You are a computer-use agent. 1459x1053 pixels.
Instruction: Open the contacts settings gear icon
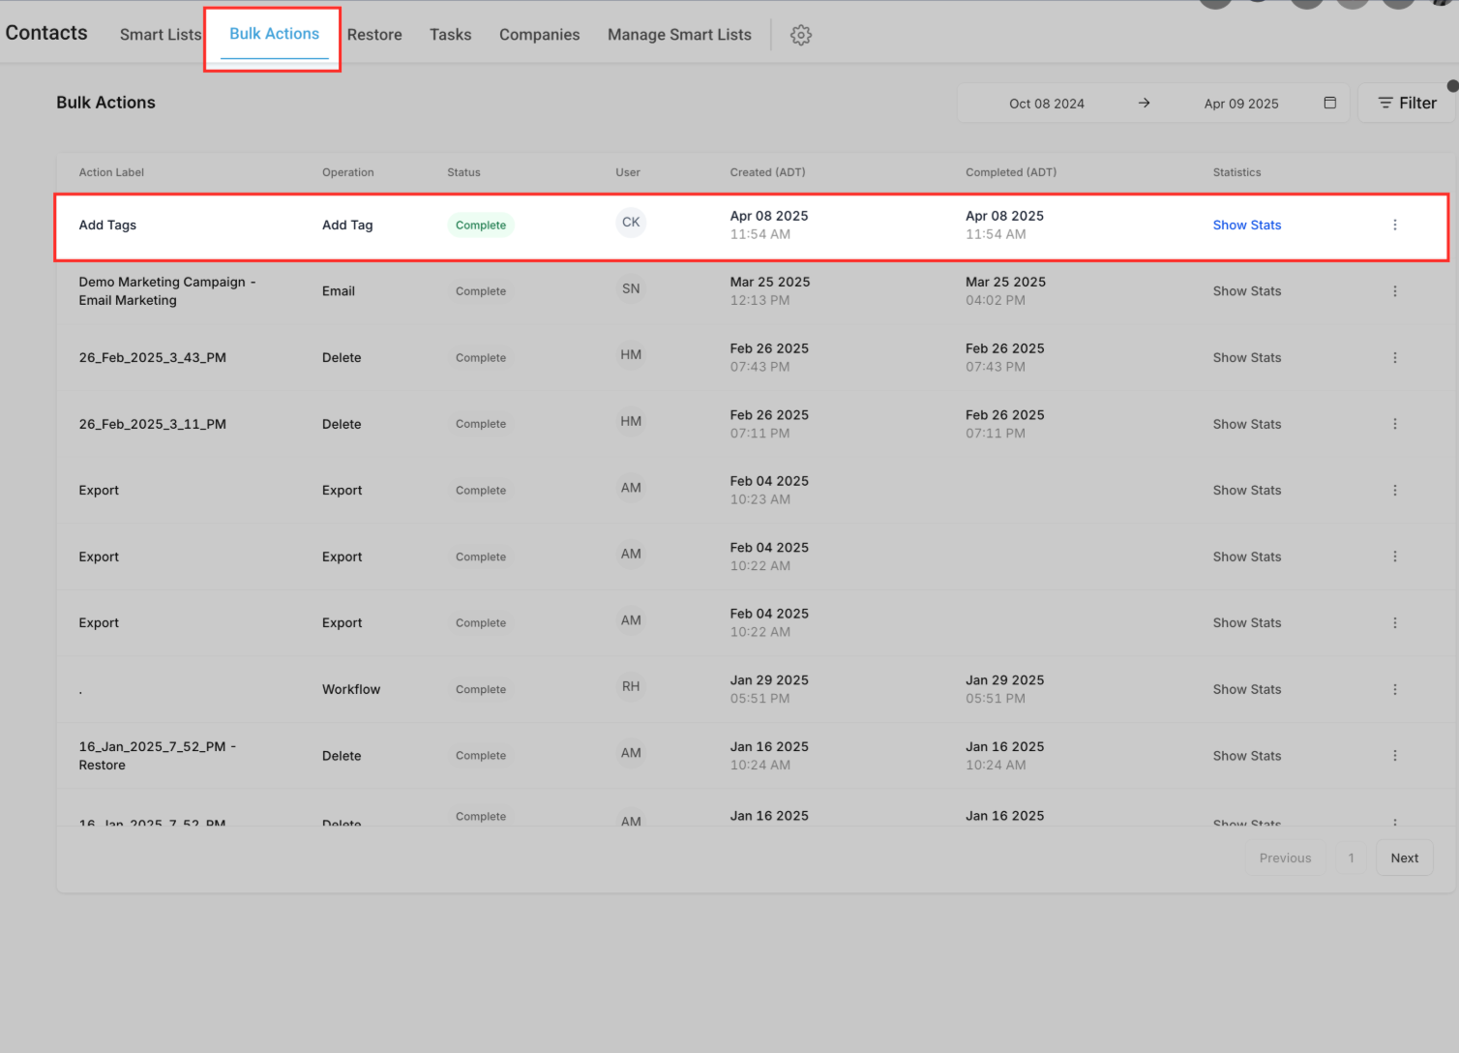point(800,35)
